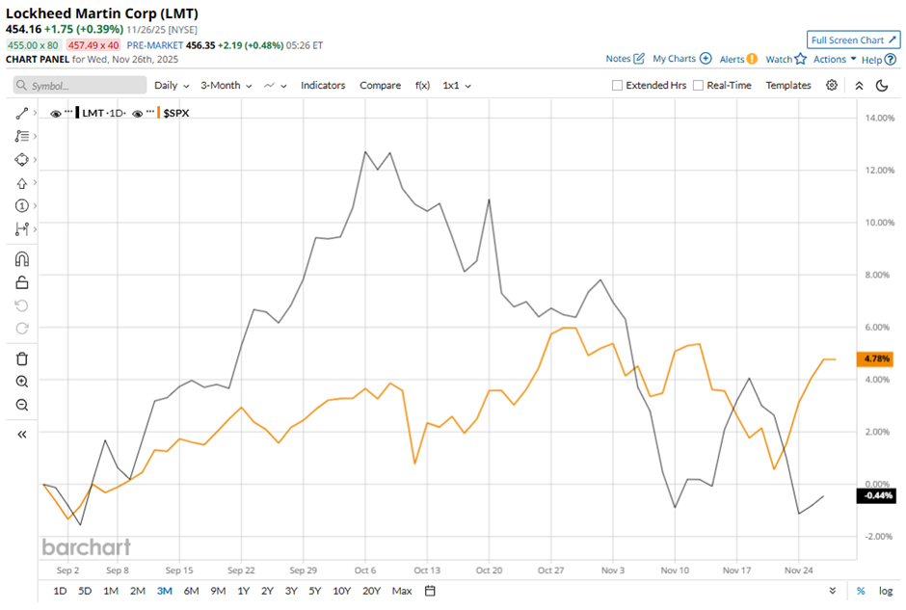
Task: Open the Actions dropdown
Action: coord(835,59)
